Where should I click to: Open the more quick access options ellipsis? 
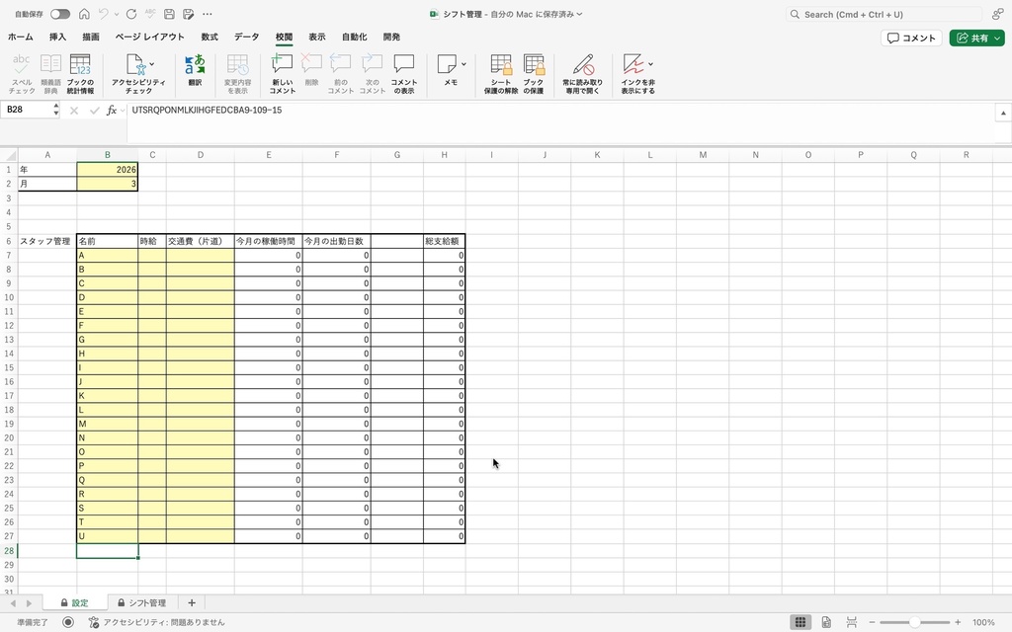[x=208, y=14]
